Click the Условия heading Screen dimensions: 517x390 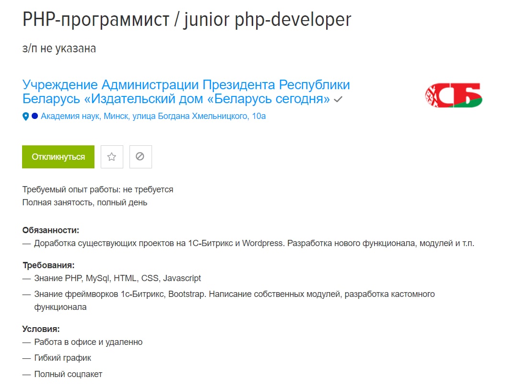point(41,329)
